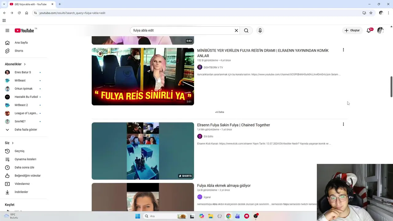Open Chrome from the taskbar
Image resolution: width=393 pixels, height=221 pixels.
coord(228,216)
